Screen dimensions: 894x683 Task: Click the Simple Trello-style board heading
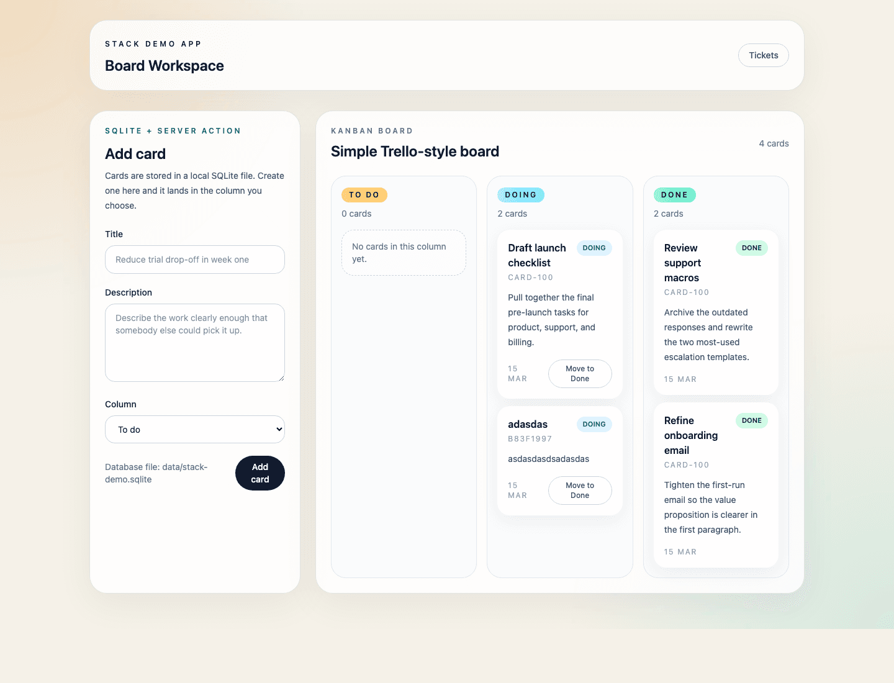click(x=415, y=151)
